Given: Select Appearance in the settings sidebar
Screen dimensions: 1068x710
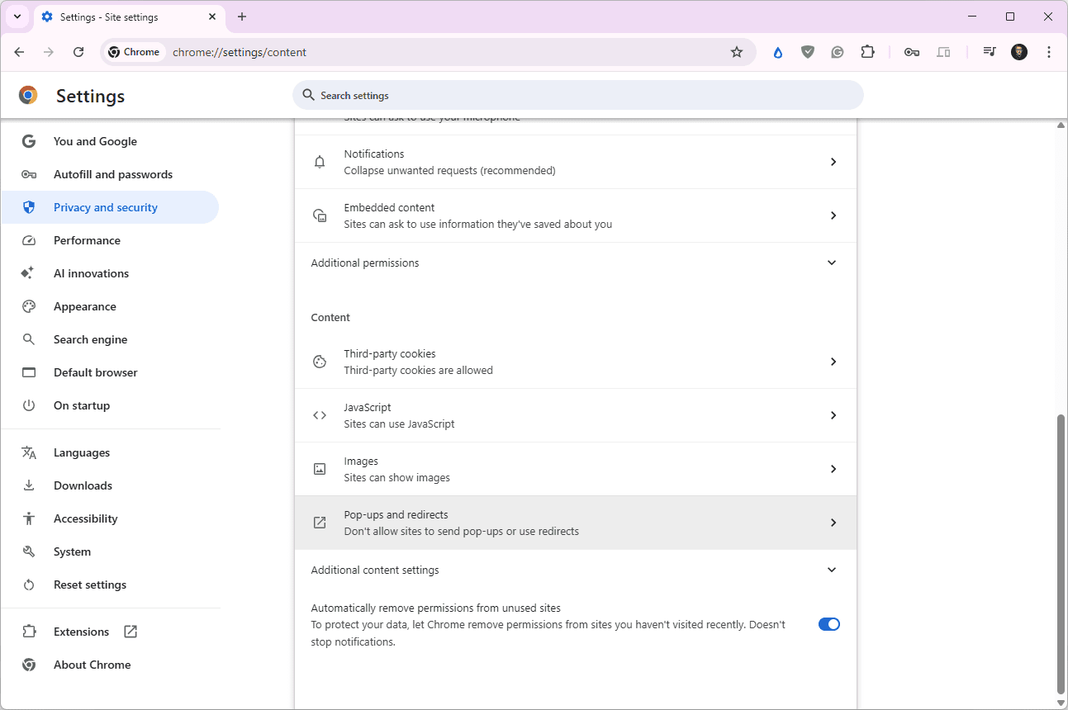Looking at the screenshot, I should point(84,306).
